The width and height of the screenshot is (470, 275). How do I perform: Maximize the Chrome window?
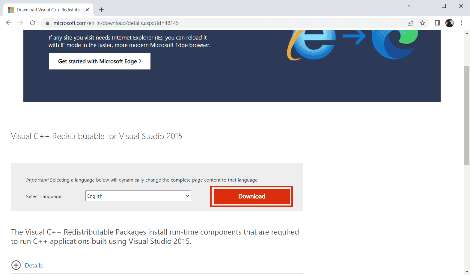444,6
